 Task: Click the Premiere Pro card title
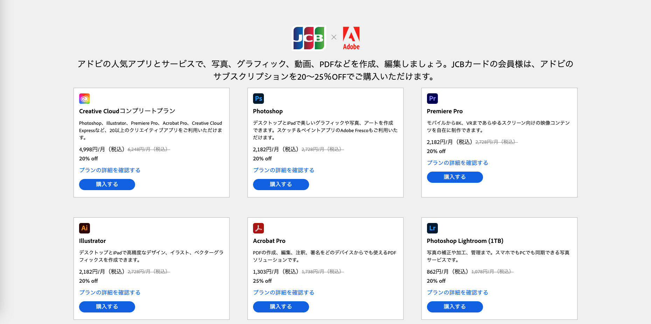[x=444, y=111]
